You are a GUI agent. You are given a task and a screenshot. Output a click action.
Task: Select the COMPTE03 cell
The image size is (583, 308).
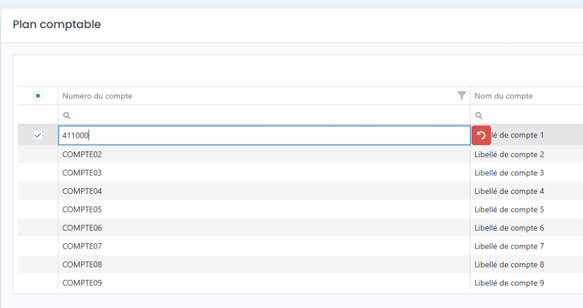(264, 173)
